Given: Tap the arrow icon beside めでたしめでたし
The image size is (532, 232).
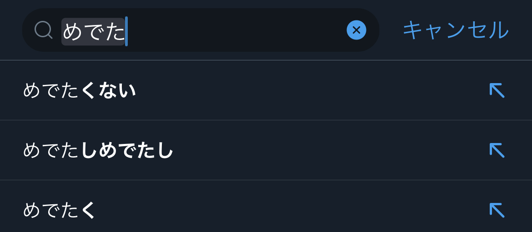Looking at the screenshot, I should 497,150.
